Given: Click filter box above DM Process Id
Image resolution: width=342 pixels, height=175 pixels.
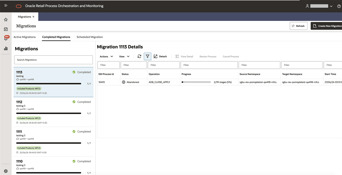Looking at the screenshot, I should tap(109, 65).
